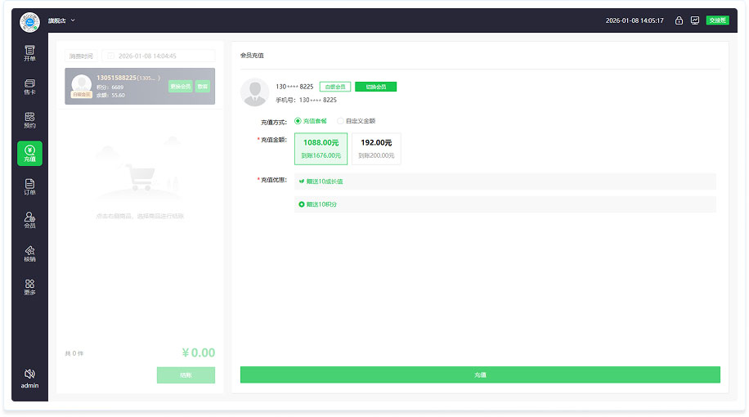Open the 开单 billing sidebar icon

29,53
